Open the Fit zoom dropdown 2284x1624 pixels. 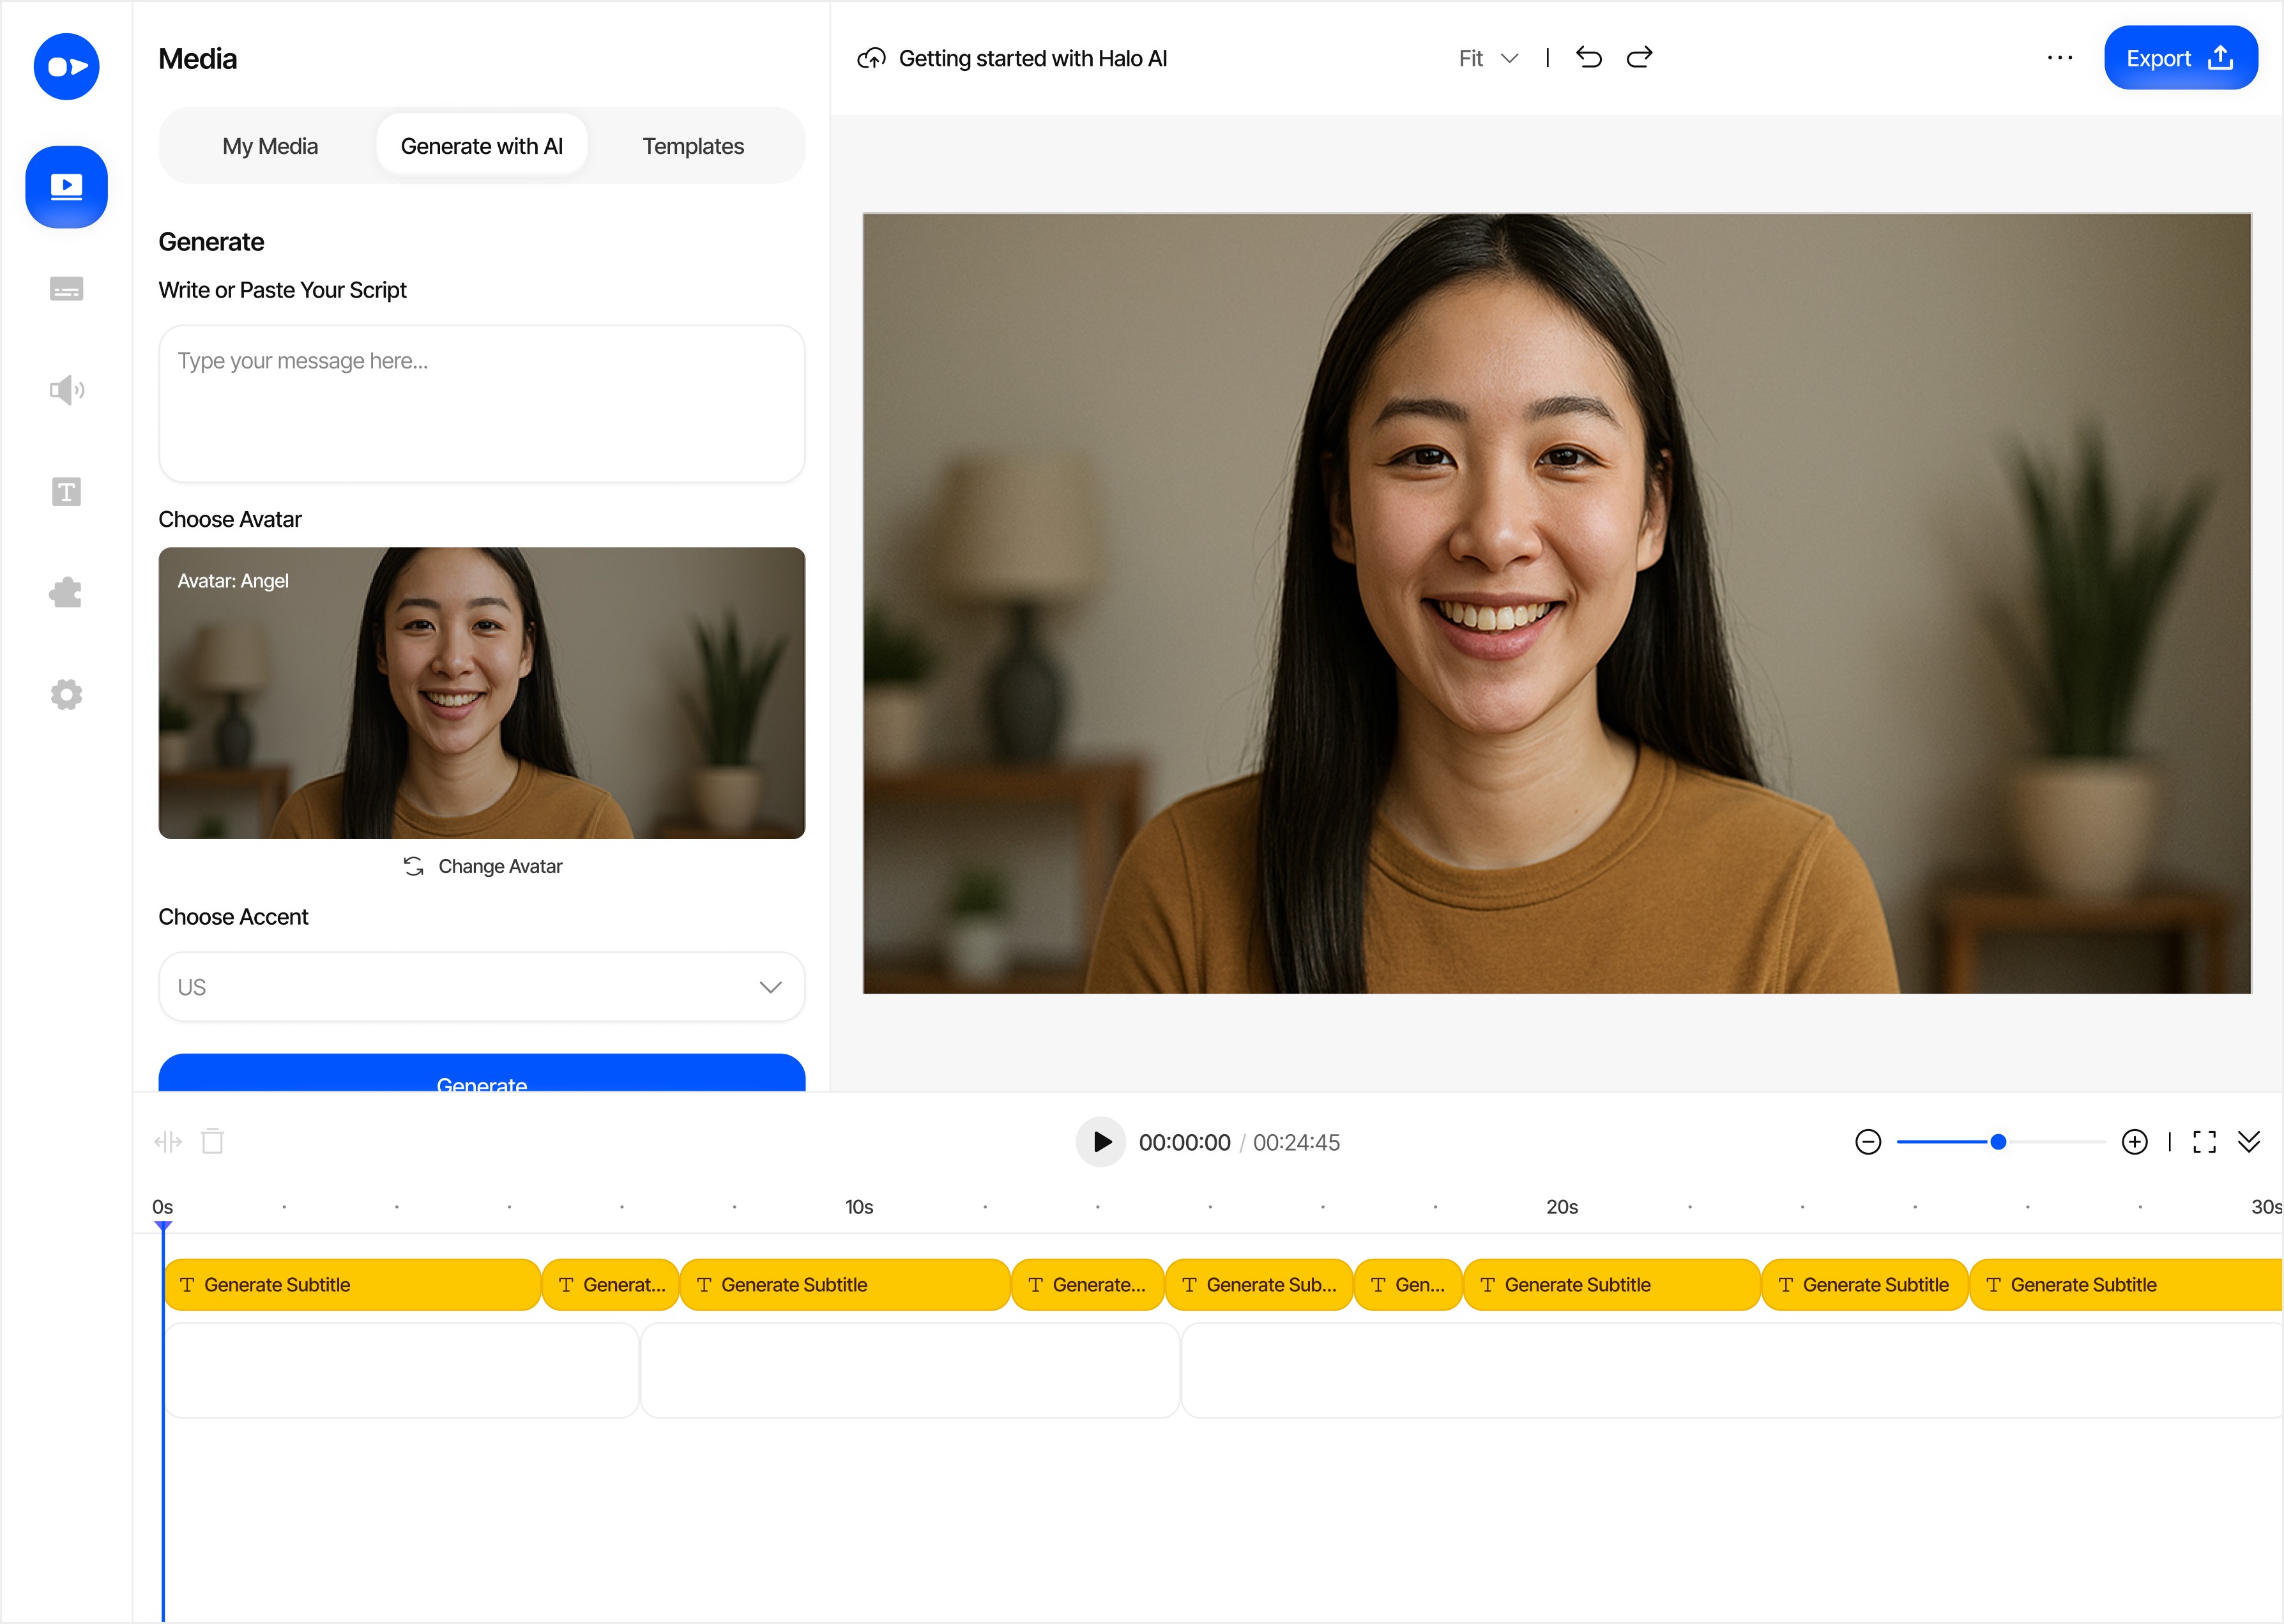pyautogui.click(x=1488, y=58)
